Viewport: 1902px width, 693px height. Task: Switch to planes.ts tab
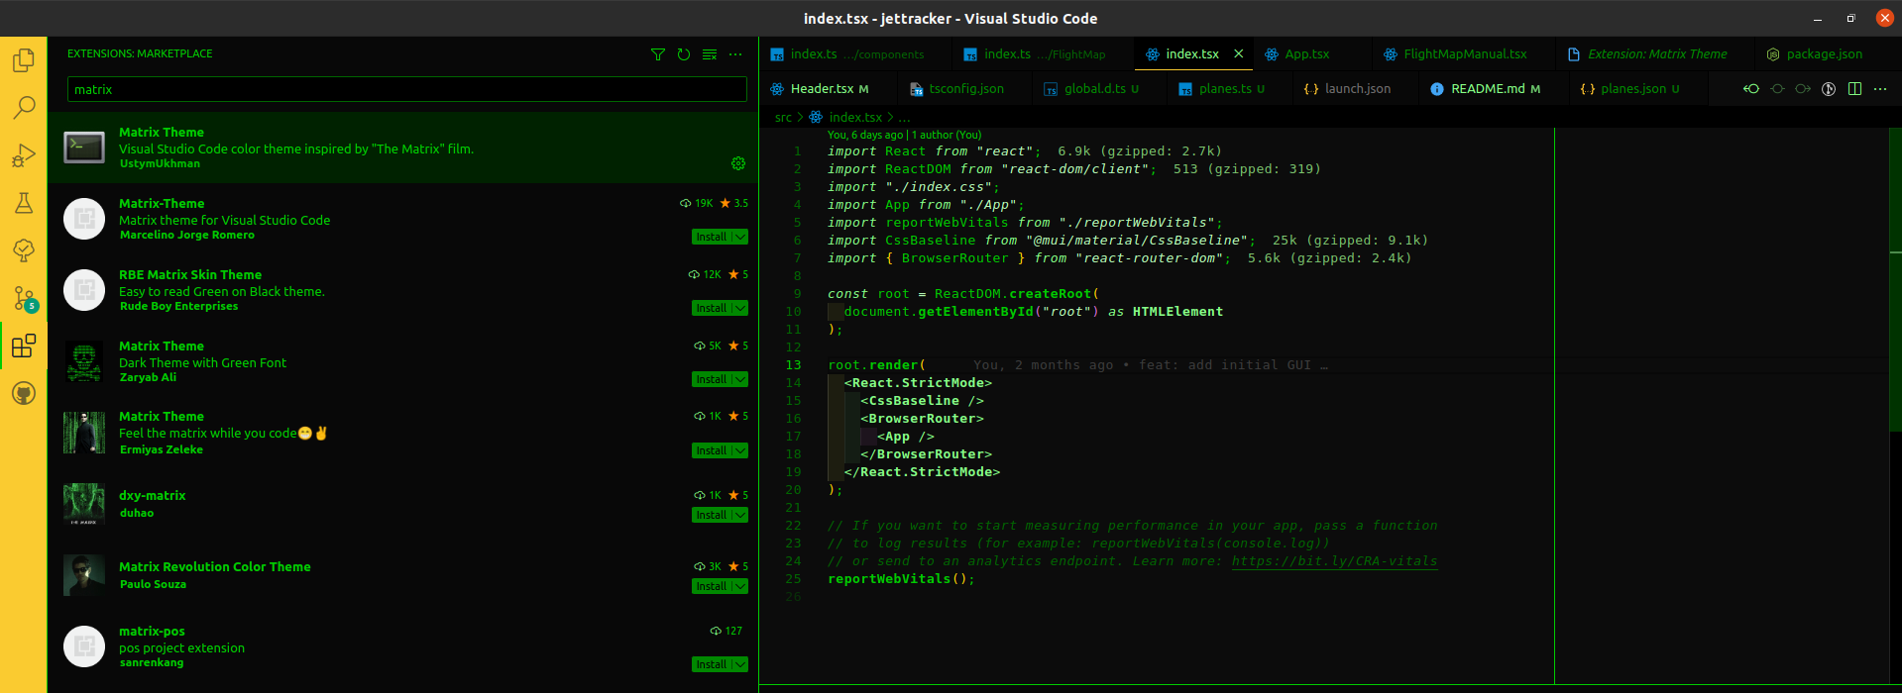[1231, 89]
